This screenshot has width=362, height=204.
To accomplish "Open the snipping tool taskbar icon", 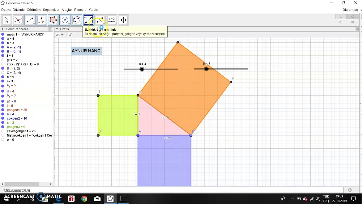I will 123,199.
